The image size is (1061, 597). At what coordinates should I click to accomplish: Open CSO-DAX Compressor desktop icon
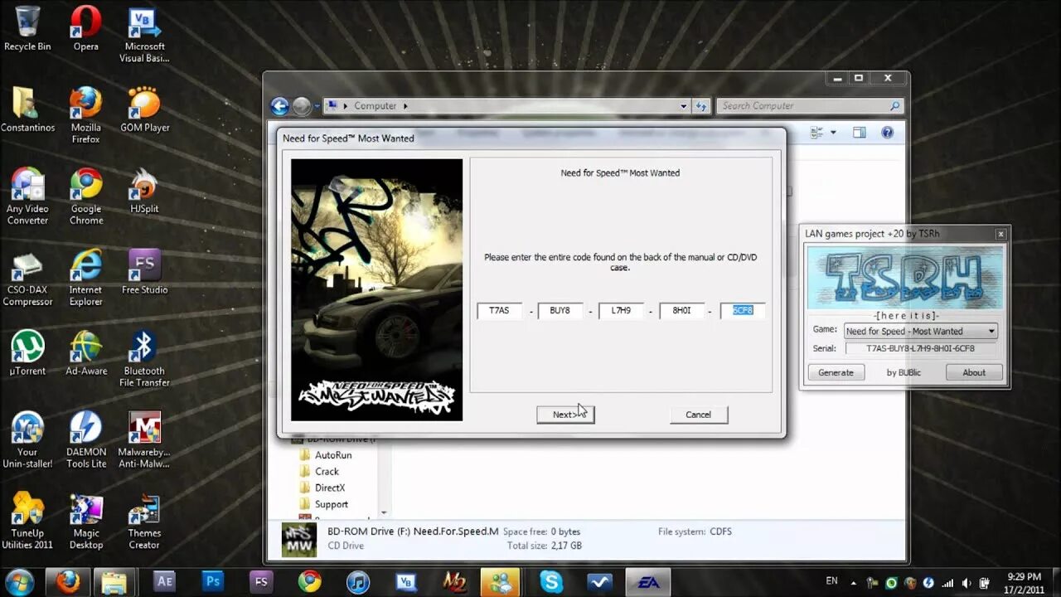coord(27,278)
